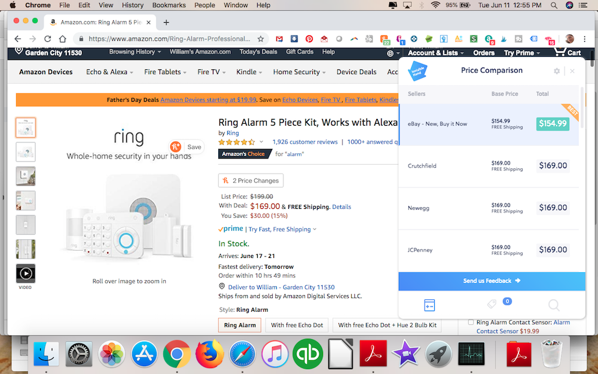
Task: Play the product video thumbnail
Action: (x=26, y=273)
